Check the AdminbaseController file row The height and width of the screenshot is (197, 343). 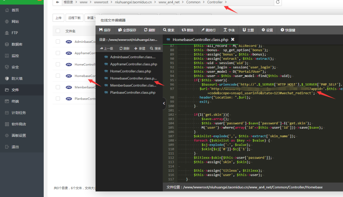58,41
